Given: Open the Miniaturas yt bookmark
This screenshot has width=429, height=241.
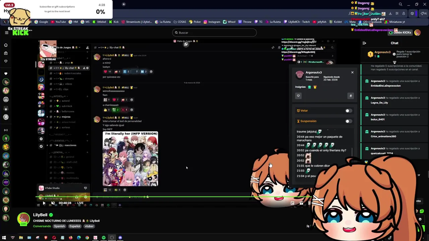Looking at the screenshot, I should pyautogui.click(x=394, y=22).
